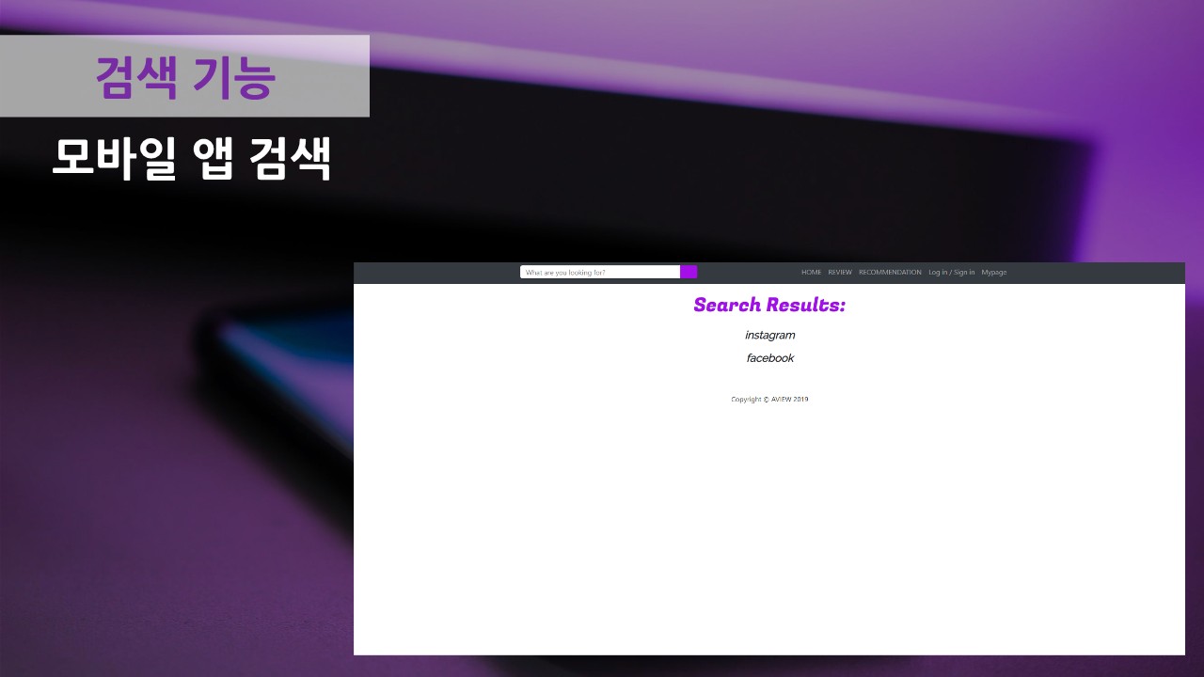Click the search bar's purple icon button
Viewport: 1204px width, 677px height.
click(x=689, y=272)
